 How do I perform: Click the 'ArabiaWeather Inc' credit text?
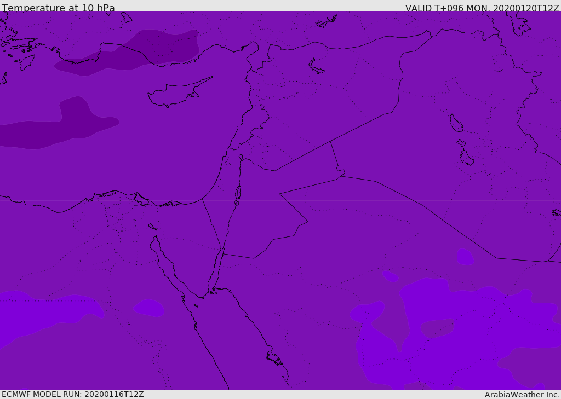click(522, 395)
